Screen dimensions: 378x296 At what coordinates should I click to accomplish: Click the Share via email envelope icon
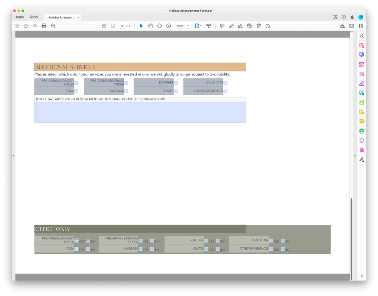pyautogui.click(x=351, y=26)
